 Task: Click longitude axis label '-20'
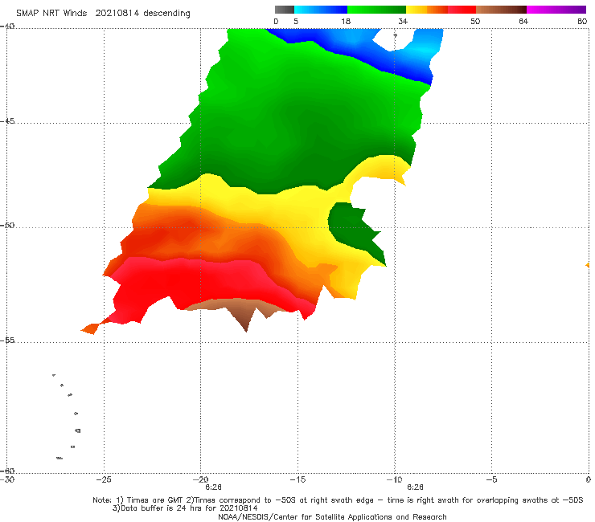[201, 479]
